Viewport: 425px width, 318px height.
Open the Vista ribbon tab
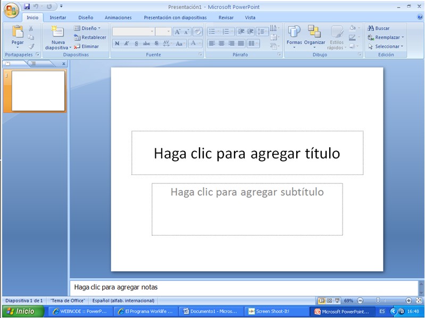coord(250,18)
